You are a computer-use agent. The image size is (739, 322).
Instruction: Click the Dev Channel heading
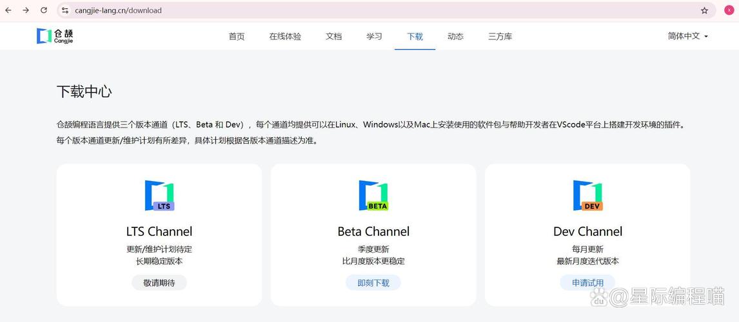pos(587,231)
